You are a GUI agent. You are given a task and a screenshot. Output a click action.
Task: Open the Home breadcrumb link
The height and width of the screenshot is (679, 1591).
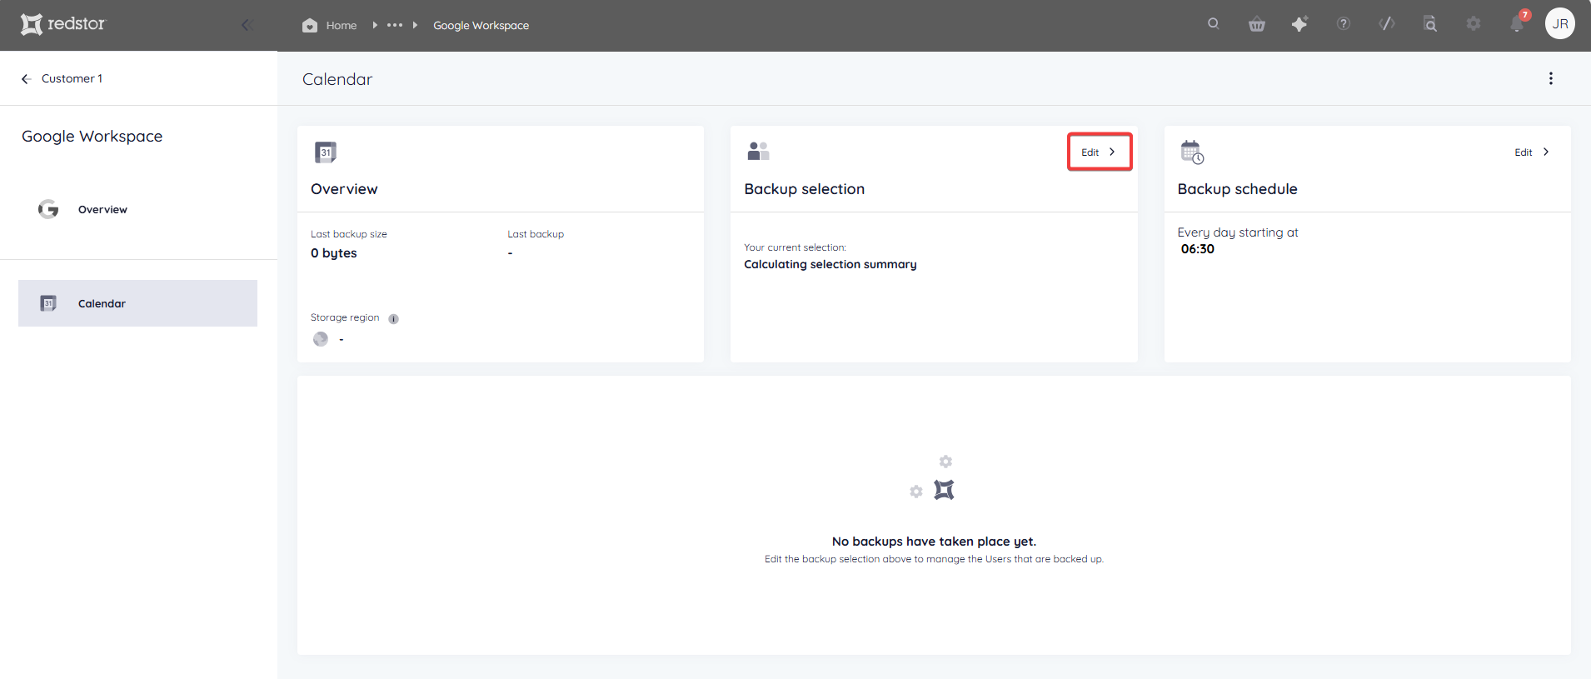(x=342, y=26)
